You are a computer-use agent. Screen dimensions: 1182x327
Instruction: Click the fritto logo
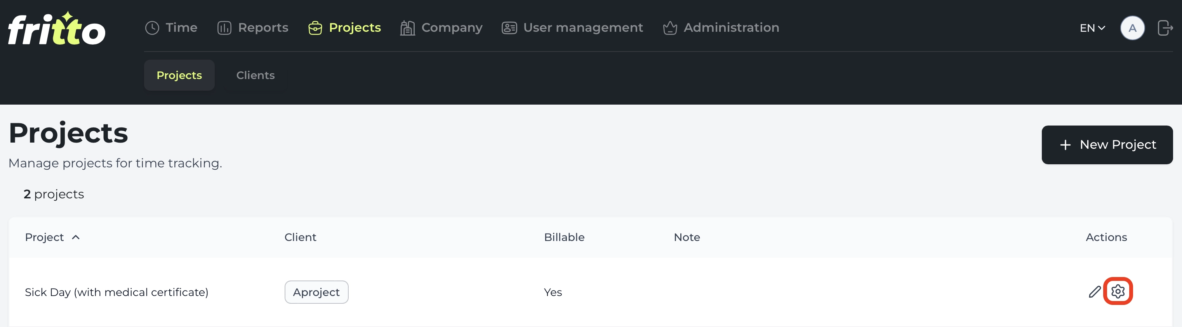coord(56,28)
